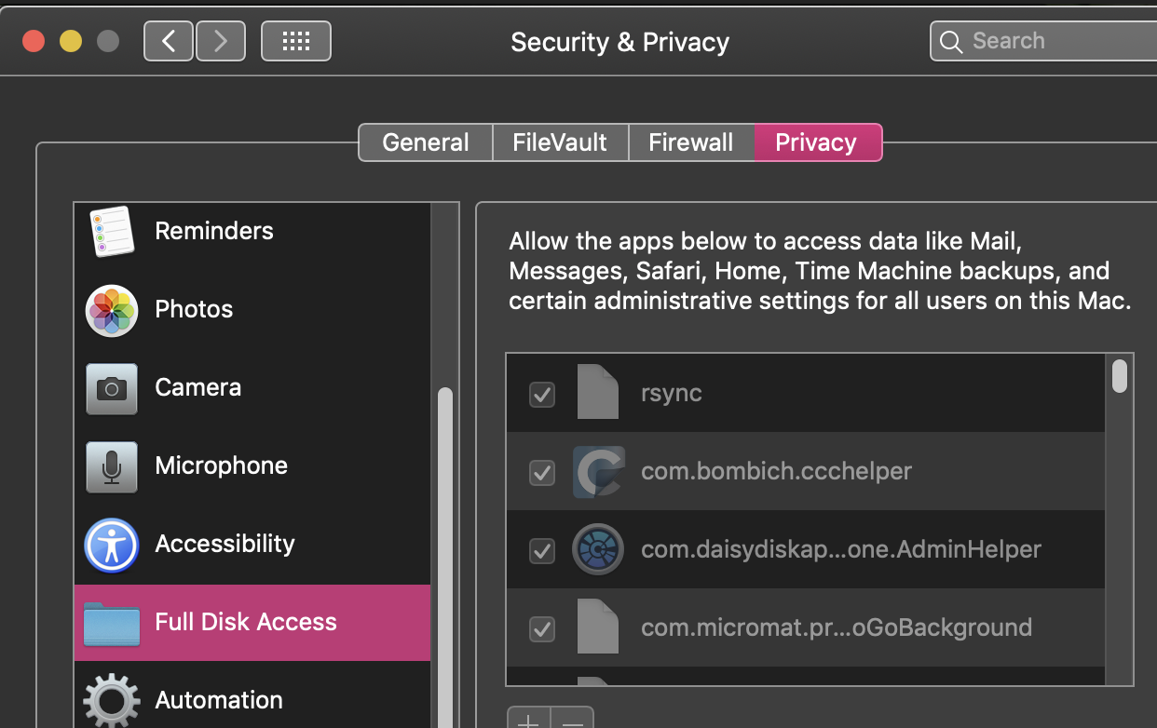Go back to previous preferences pane
1157x728 pixels.
tap(169, 41)
